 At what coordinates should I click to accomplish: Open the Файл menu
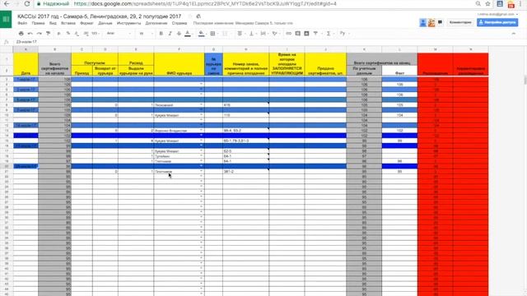coord(22,24)
